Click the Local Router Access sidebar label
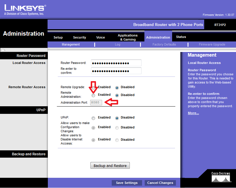The height and width of the screenshot is (188, 236). coord(29,63)
